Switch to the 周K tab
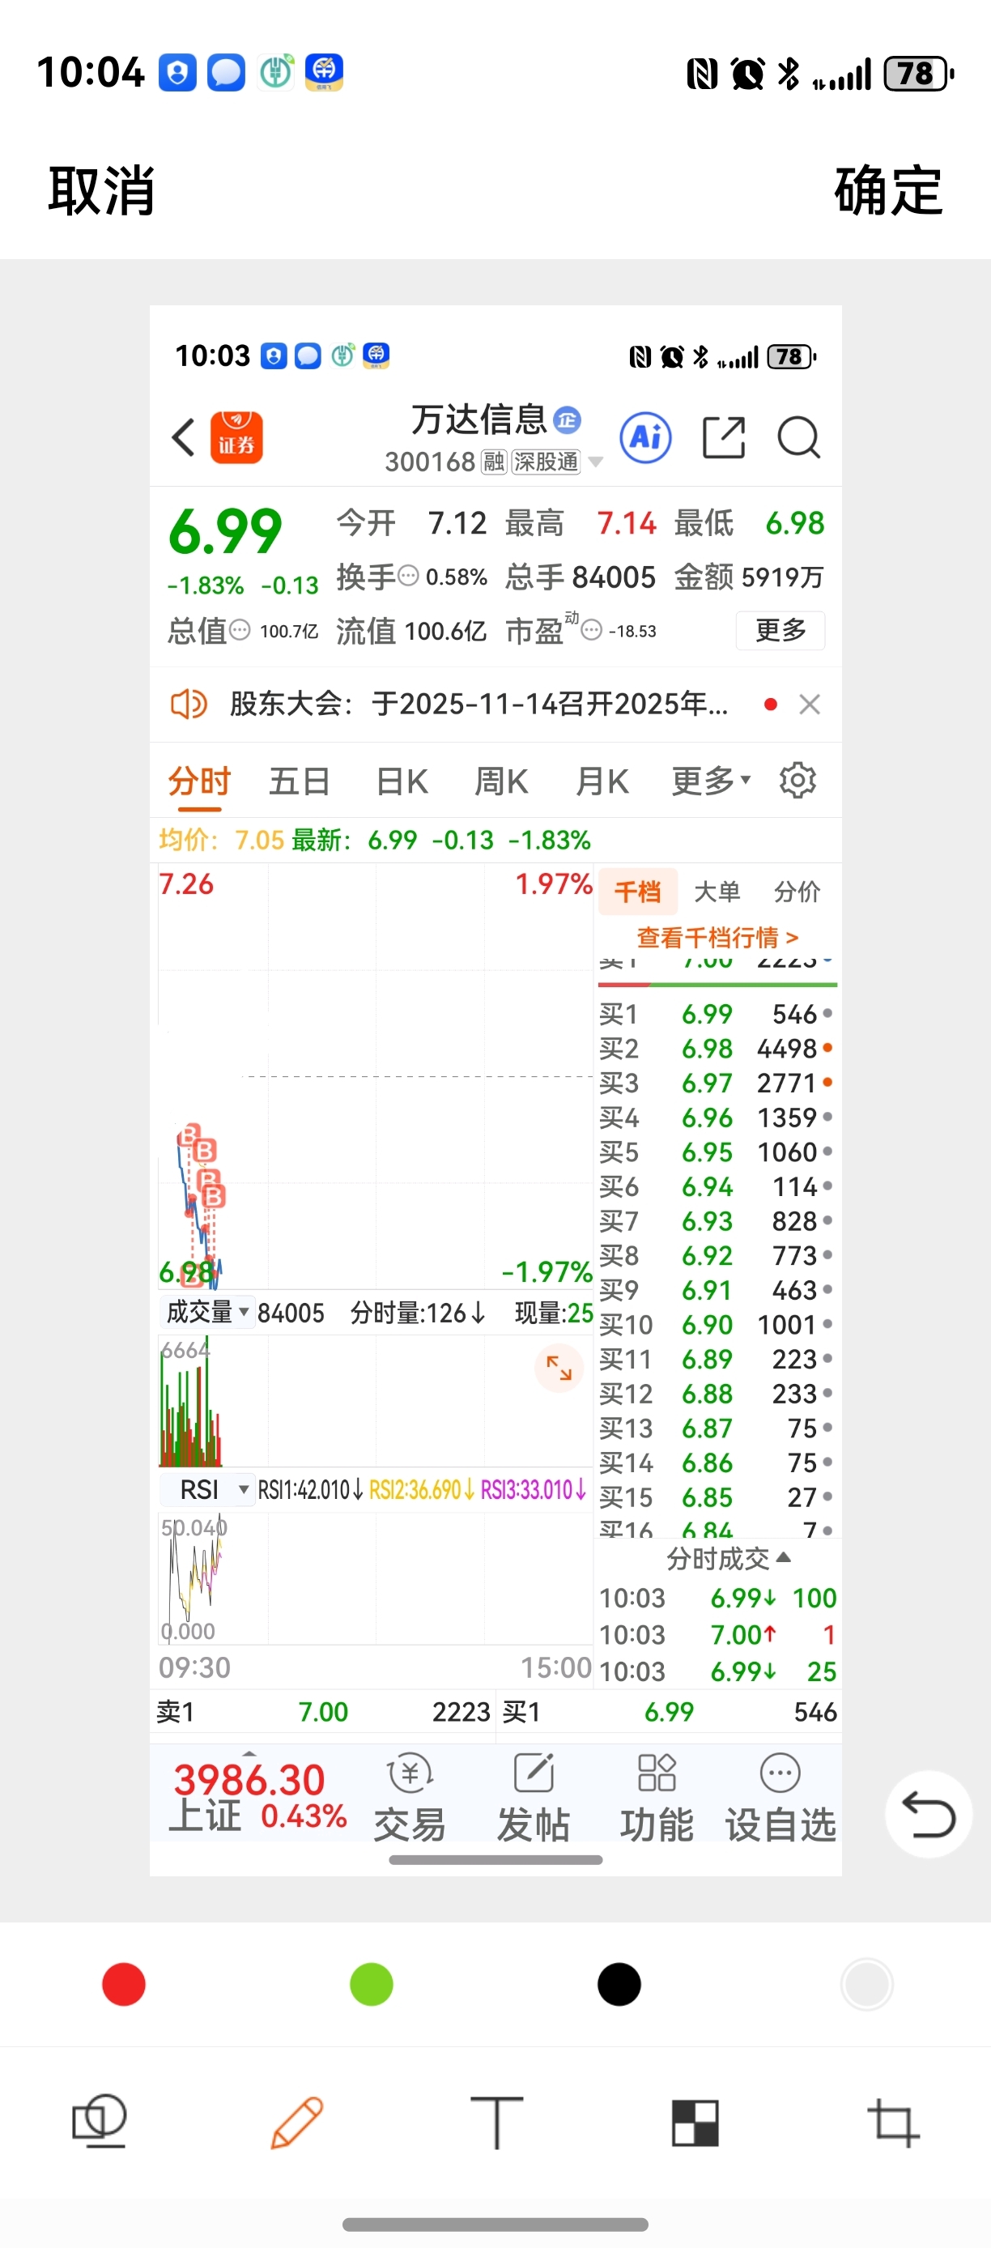The height and width of the screenshot is (2248, 991). (502, 781)
